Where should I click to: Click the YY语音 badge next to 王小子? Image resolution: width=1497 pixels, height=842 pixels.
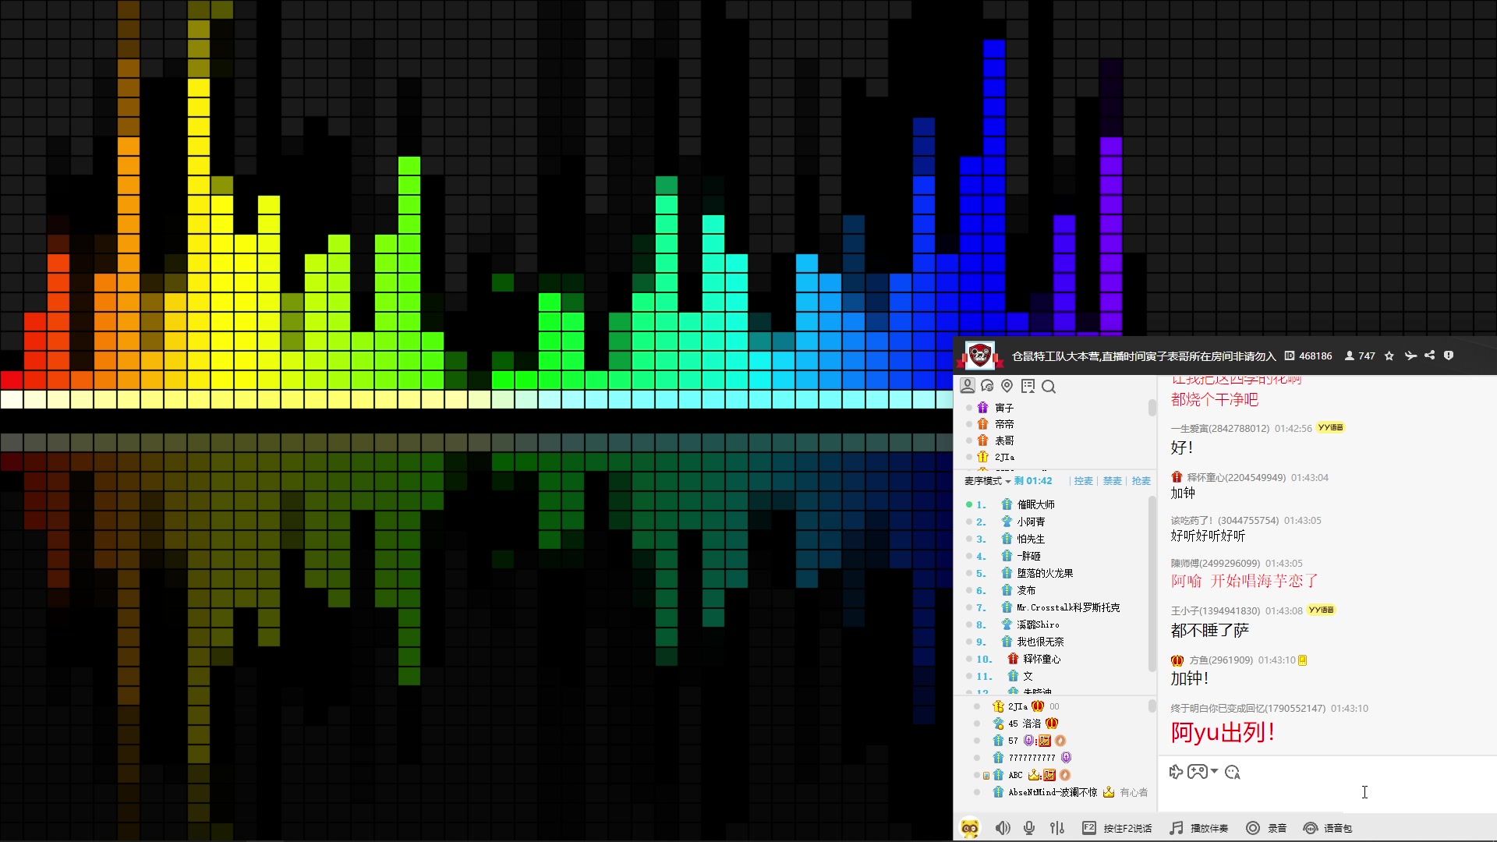(1322, 610)
